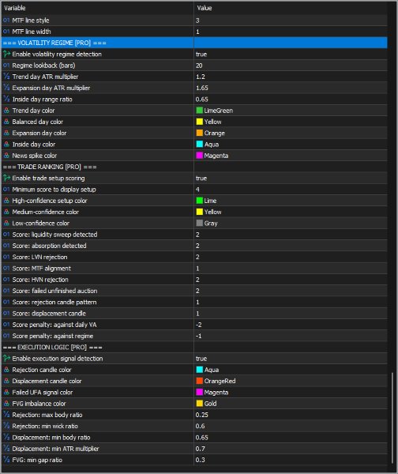Image resolution: width=398 pixels, height=474 pixels.
Task: Select the Displacement: min body ratio row label
Action: [x=51, y=438]
